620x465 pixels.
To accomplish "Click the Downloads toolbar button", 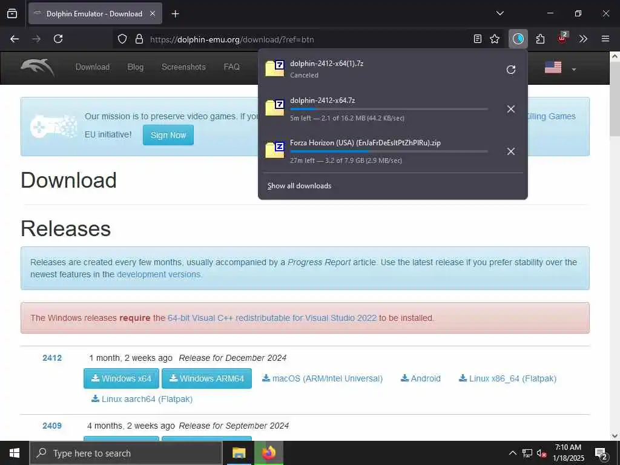I will click(518, 39).
